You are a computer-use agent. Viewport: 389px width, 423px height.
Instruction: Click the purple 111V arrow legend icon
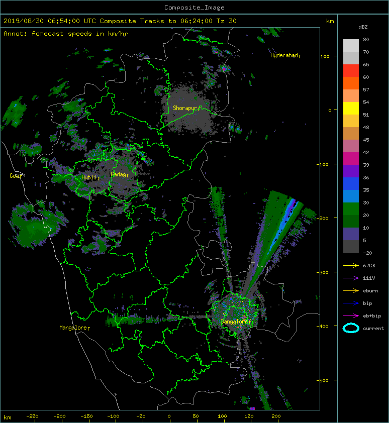pyautogui.click(x=351, y=278)
